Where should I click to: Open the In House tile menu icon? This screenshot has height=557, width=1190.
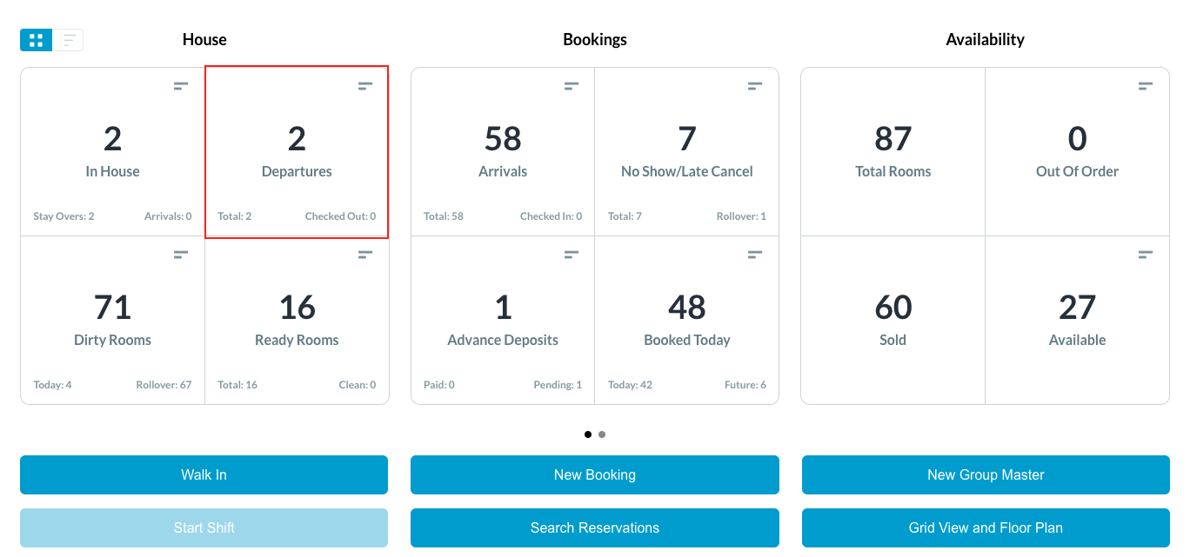tap(181, 85)
